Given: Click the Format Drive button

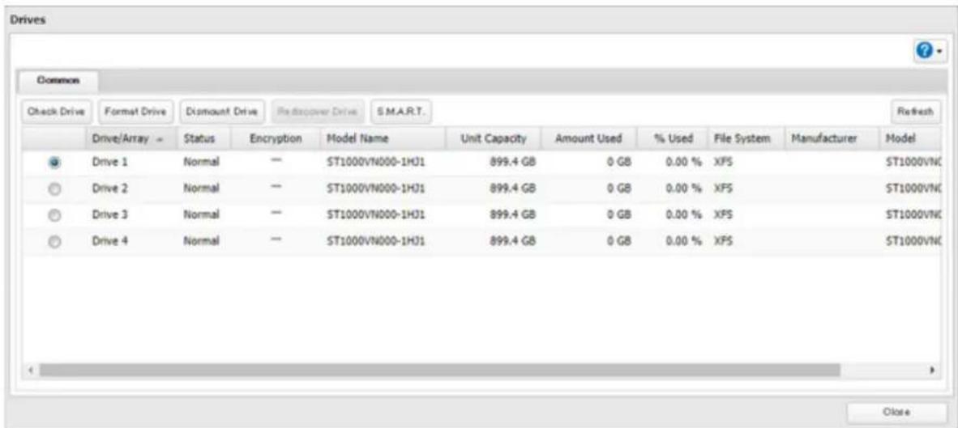Looking at the screenshot, I should pyautogui.click(x=137, y=112).
